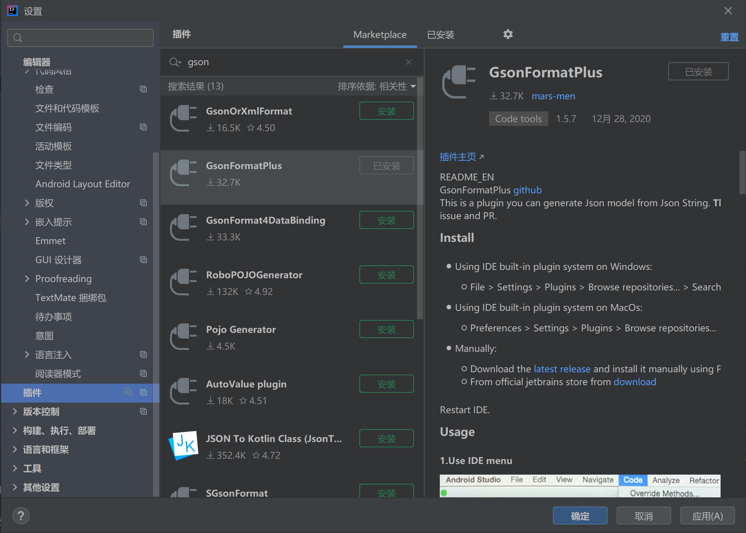
Task: Click the plugins gear settings icon
Action: tap(508, 34)
